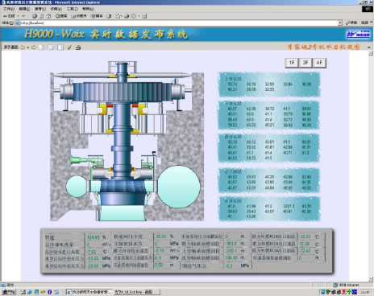The height and width of the screenshot is (296, 374).
Task: Switch to unit 1F view
Action: [292, 63]
